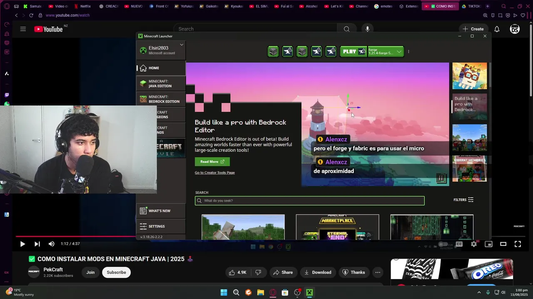Play the YouTube video
Screen dimensions: 533x299
[x=22, y=244]
